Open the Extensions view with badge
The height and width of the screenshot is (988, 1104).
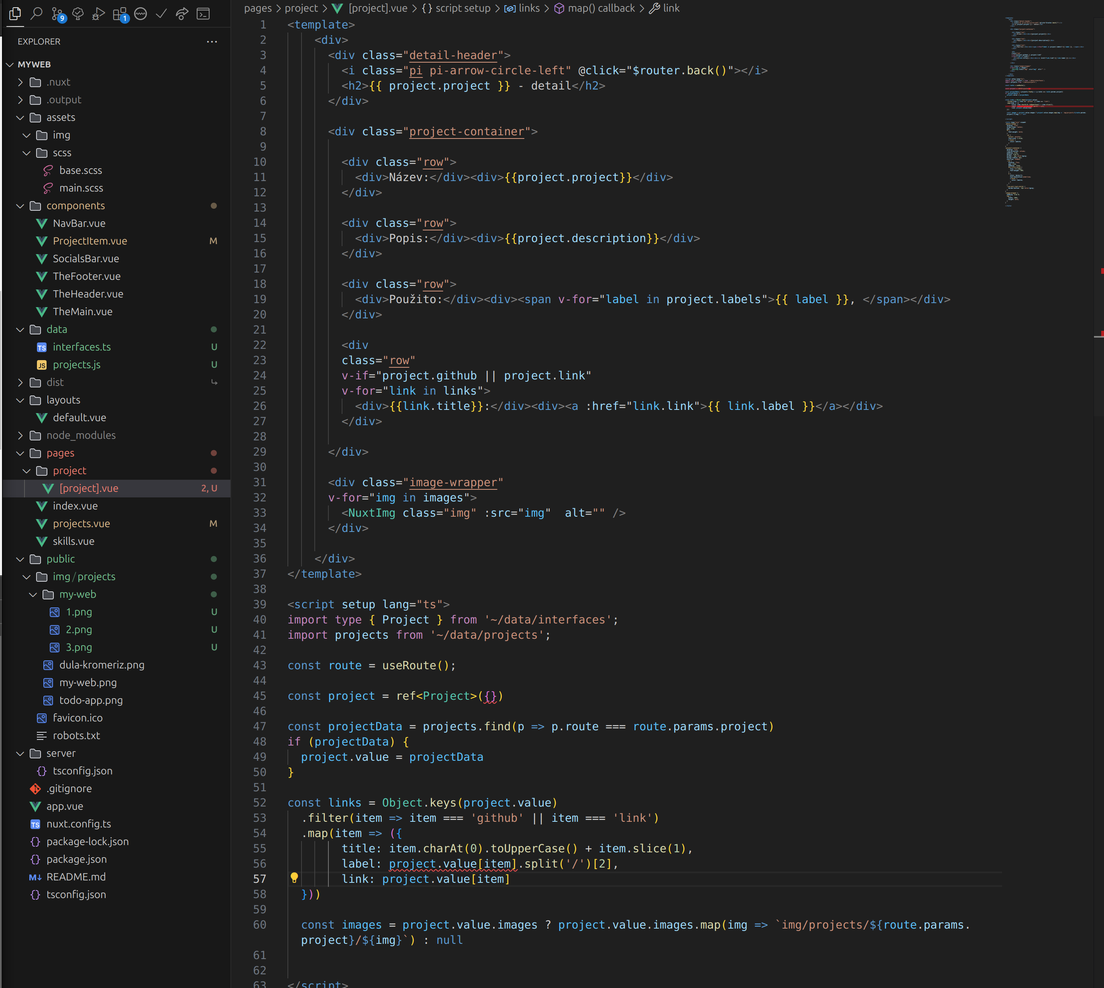[119, 14]
